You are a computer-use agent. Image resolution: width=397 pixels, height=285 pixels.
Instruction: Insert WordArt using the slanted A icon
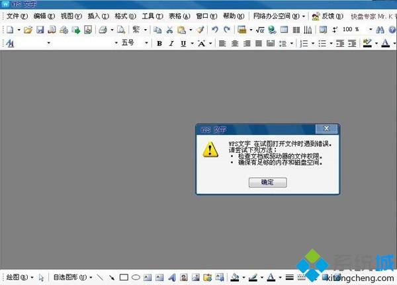(172, 278)
